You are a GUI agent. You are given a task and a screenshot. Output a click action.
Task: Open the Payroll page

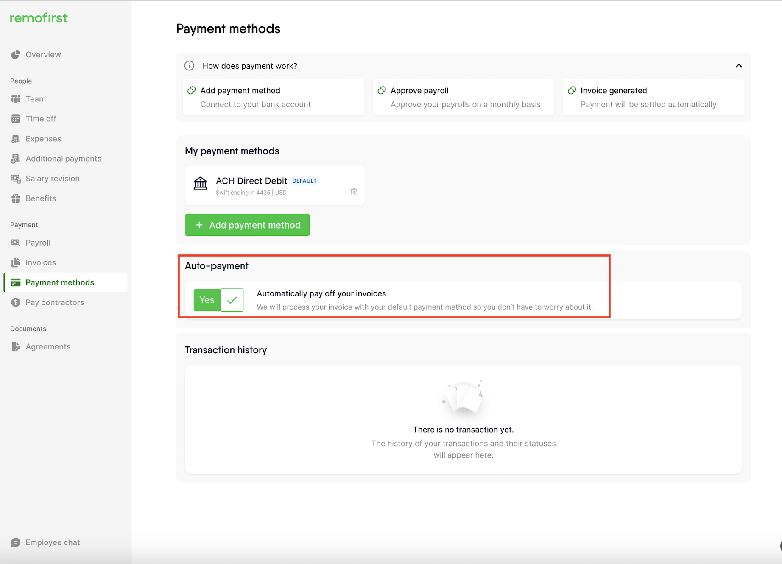pos(38,243)
